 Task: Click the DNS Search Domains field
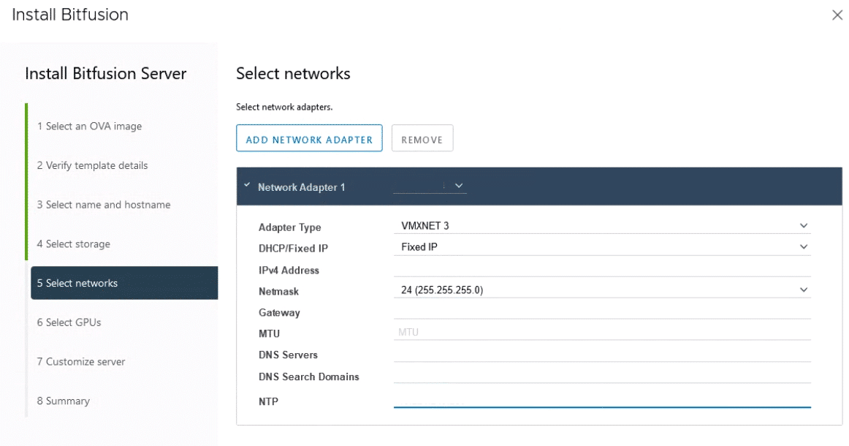(x=602, y=375)
